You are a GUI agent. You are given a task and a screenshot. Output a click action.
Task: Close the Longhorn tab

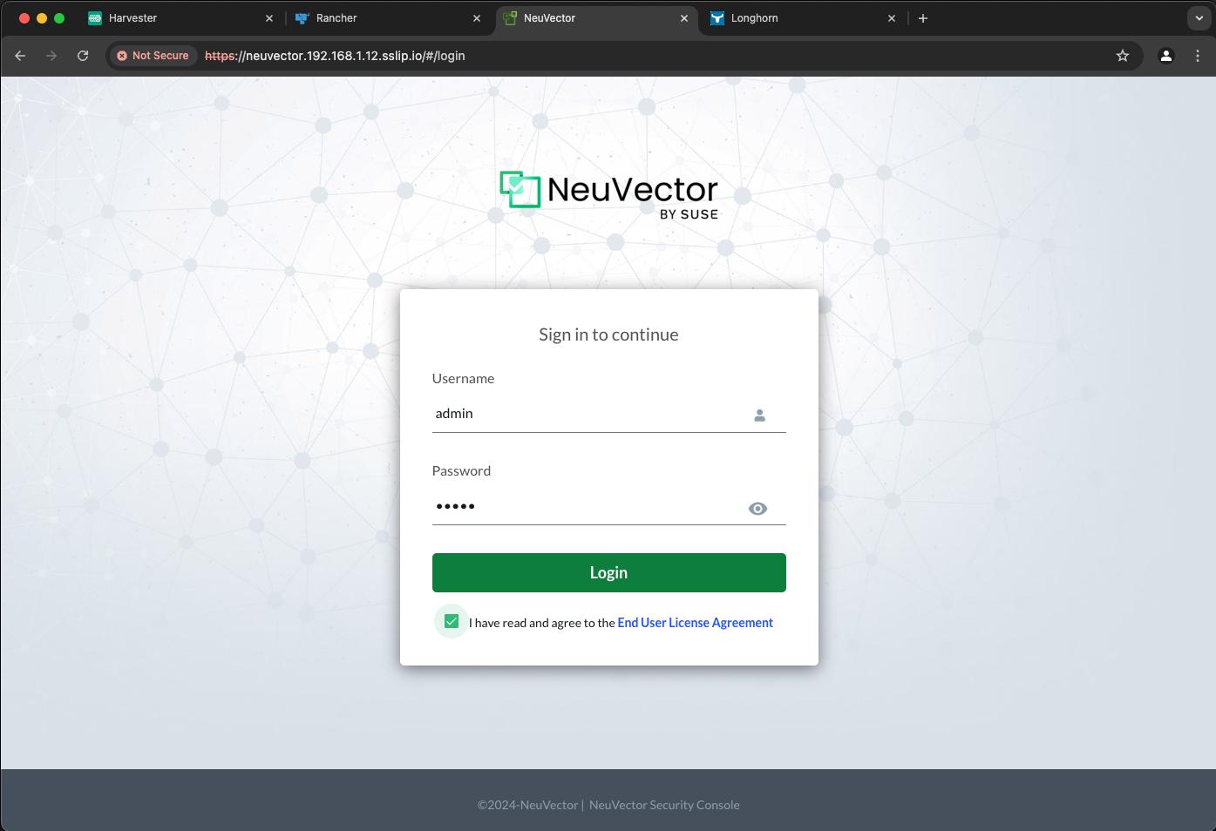(892, 18)
